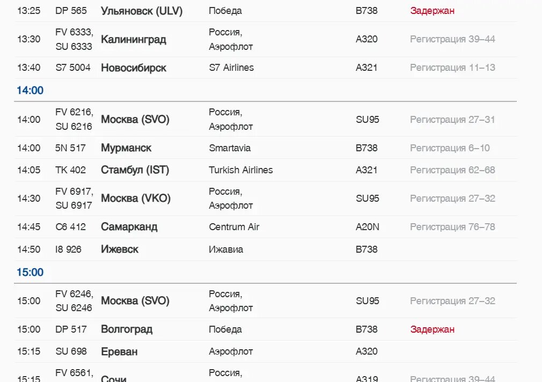542x382 pixels.
Task: Click the Регистрация 62–68 check-in info
Action: tap(452, 170)
